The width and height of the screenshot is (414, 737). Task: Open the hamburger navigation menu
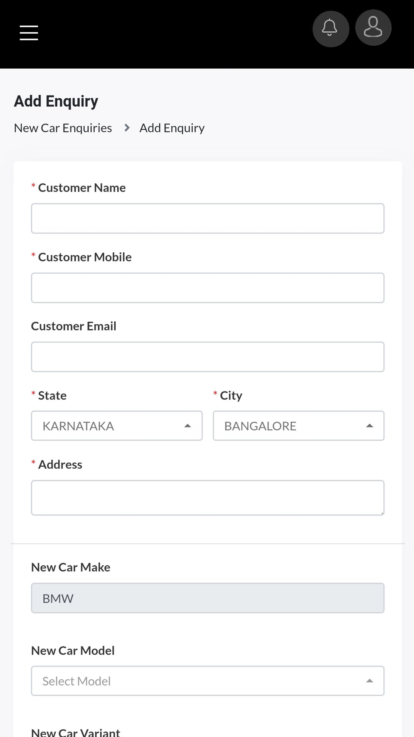(29, 33)
